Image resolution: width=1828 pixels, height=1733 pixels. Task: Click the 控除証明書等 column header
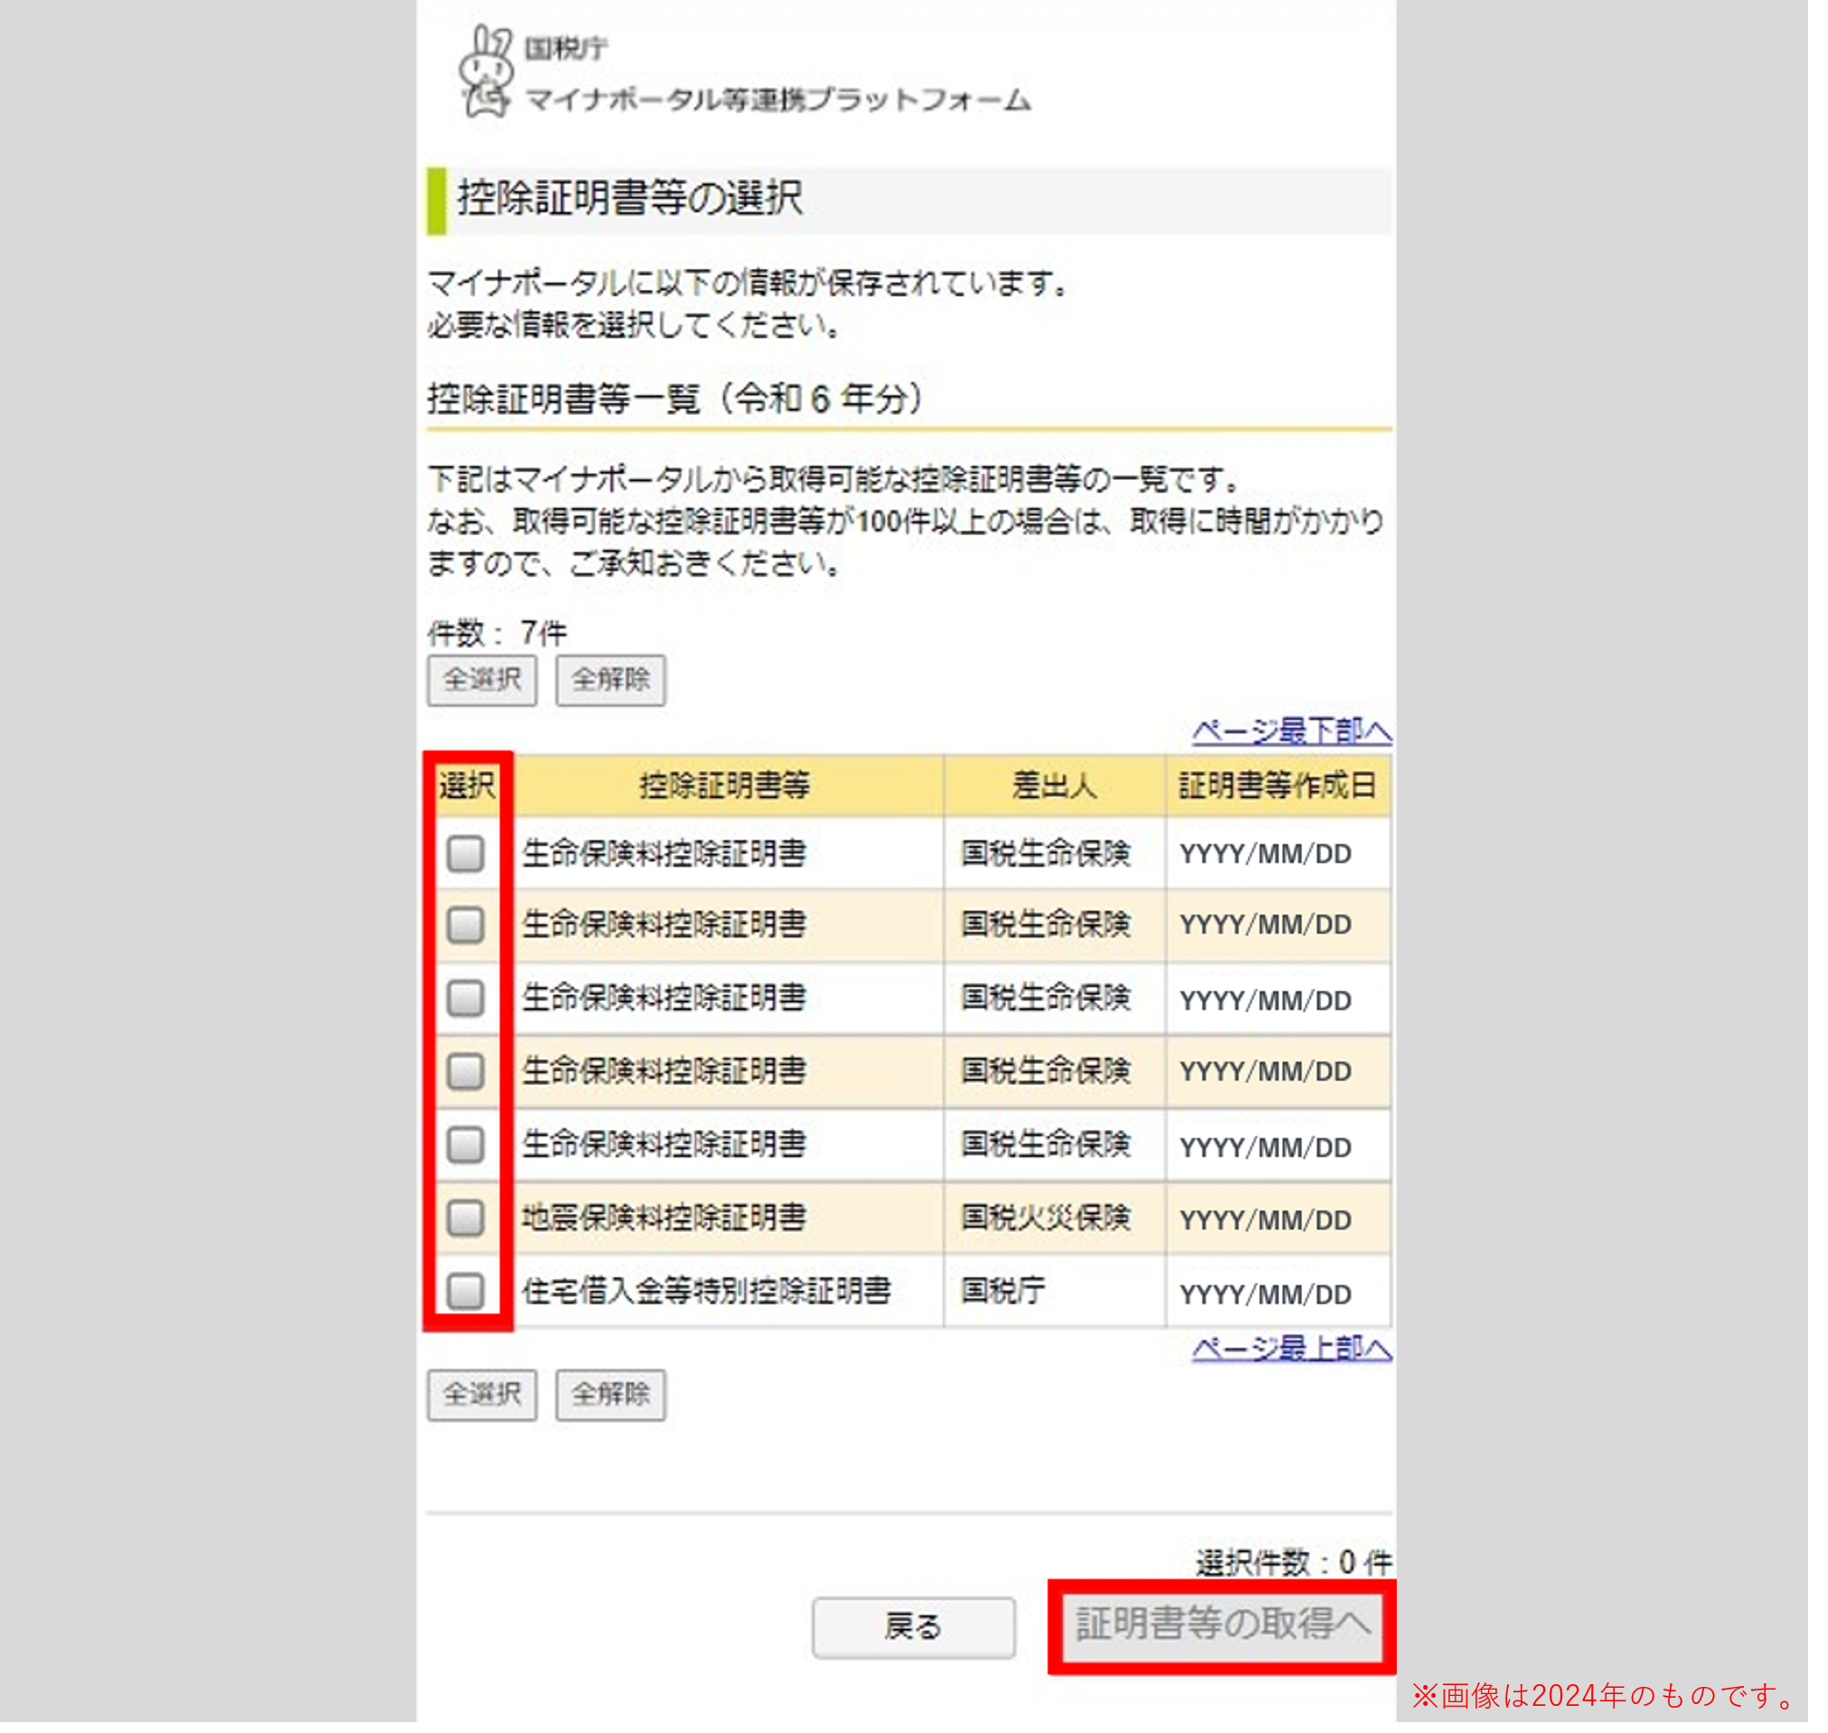pos(725,786)
